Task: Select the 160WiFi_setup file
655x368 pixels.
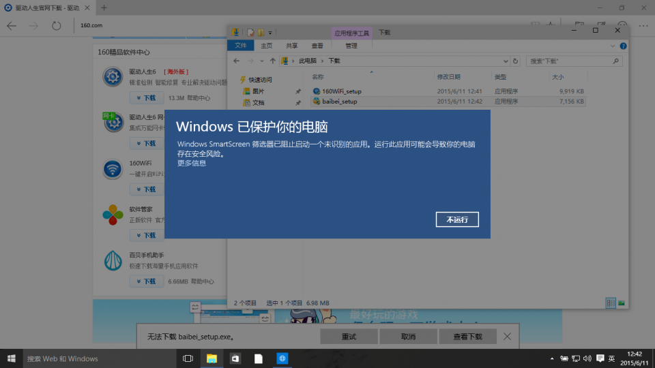Action: [x=448, y=91]
